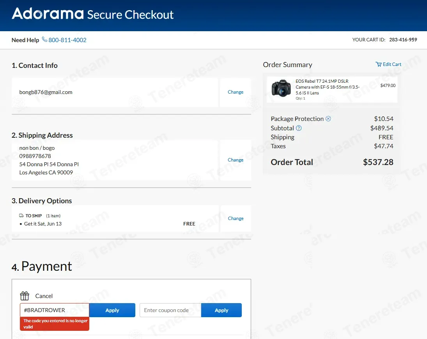Change the delivery options
Screen dimensions: 427x339
click(236, 218)
